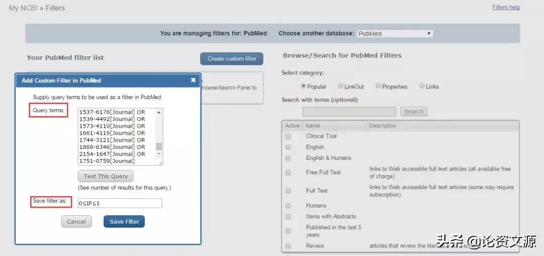Click the Save Filter button
544x256 pixels.
(x=124, y=222)
